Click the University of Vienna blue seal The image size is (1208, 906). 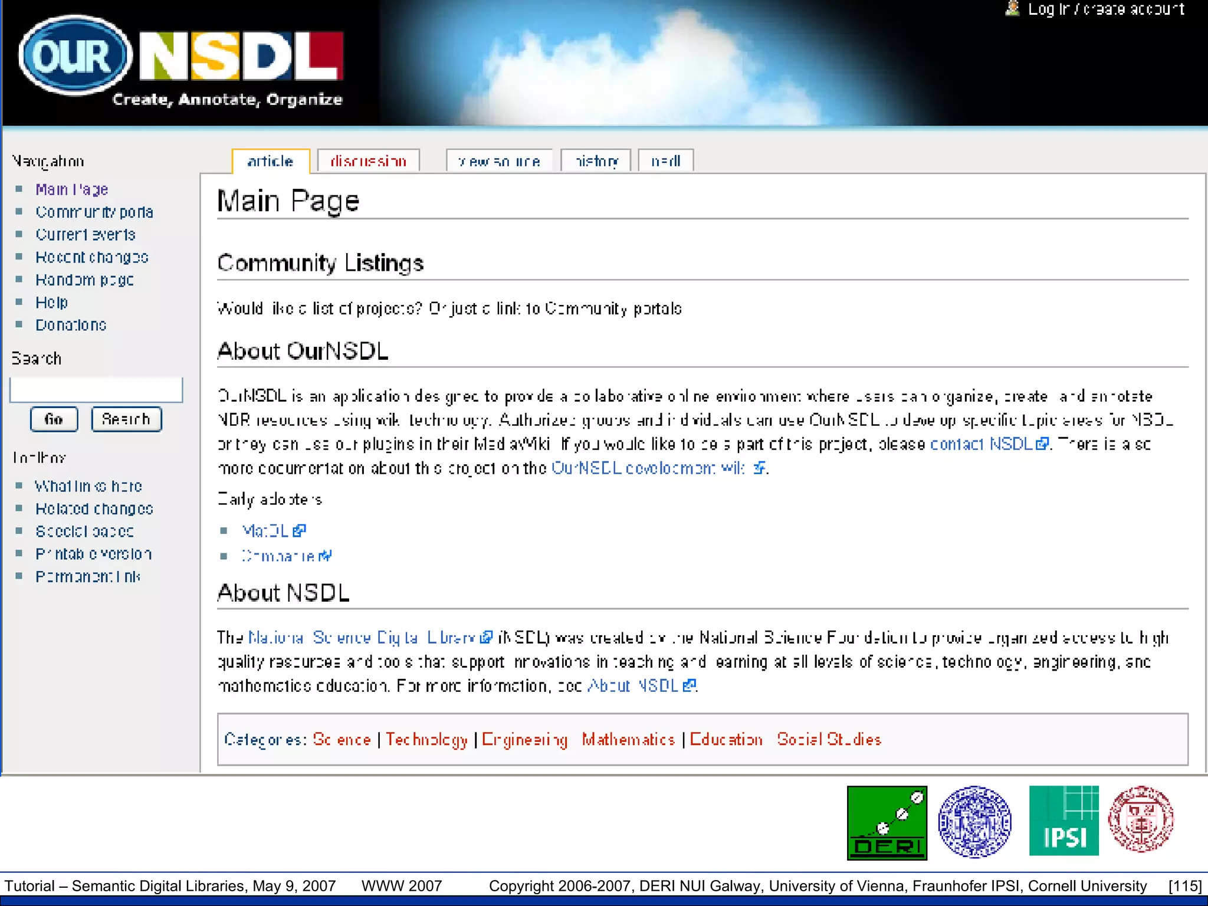click(974, 822)
